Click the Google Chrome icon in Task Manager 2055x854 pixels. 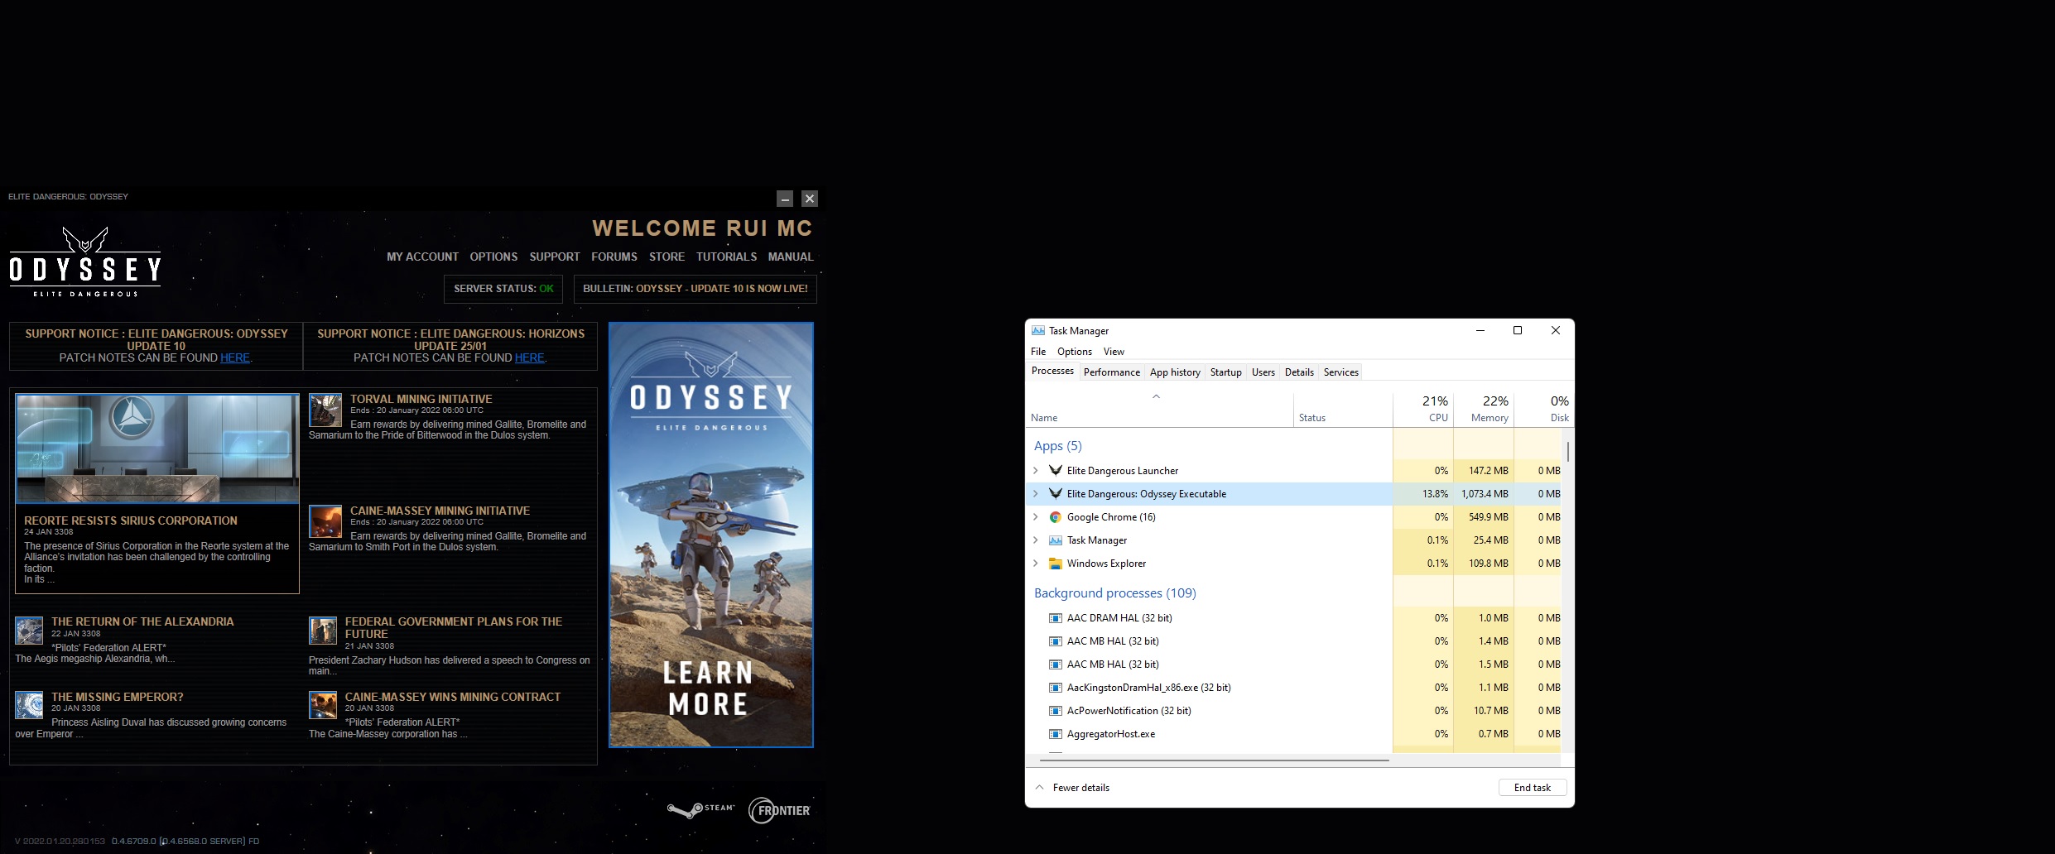click(1056, 517)
